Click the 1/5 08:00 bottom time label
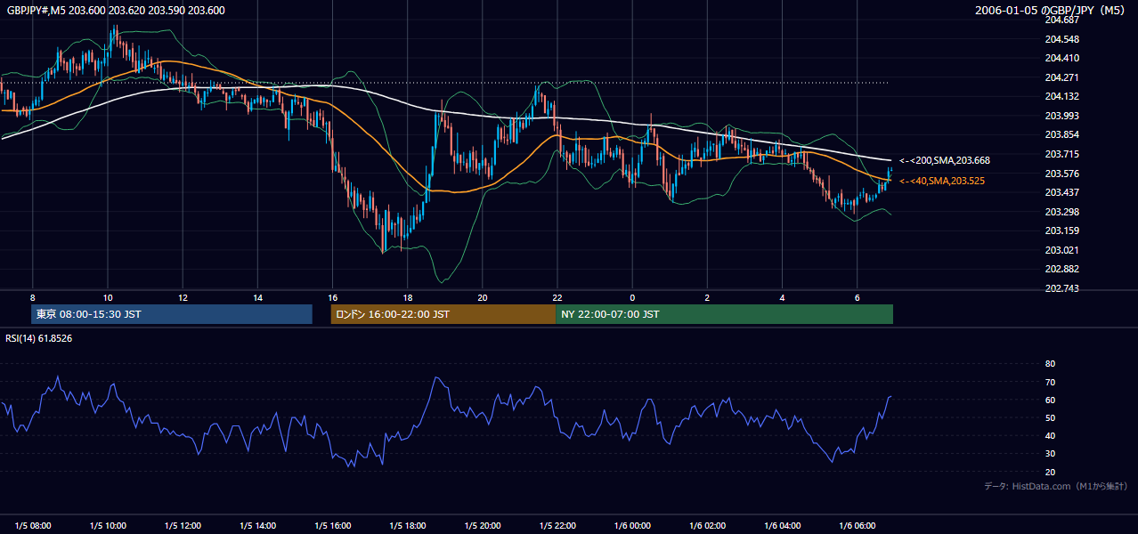Screen dimensions: 1138x534 click(x=33, y=525)
